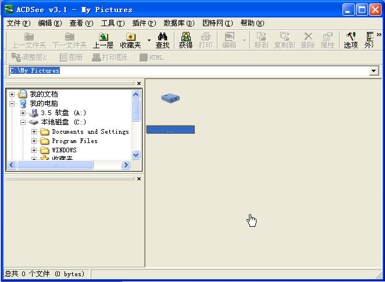Click the Adjust levels (调整层次) button
Image resolution: width=385 pixels, height=282 pixels.
pyautogui.click(x=29, y=58)
